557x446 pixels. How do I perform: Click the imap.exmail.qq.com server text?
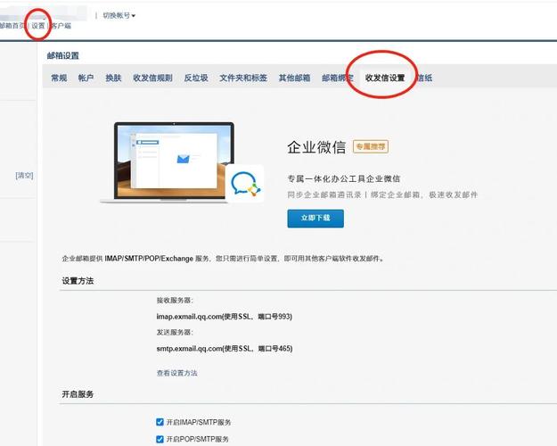click(225, 316)
